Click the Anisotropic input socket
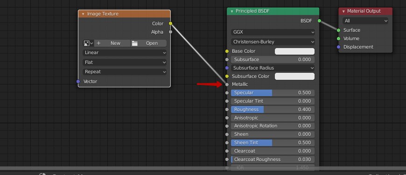 (x=227, y=118)
